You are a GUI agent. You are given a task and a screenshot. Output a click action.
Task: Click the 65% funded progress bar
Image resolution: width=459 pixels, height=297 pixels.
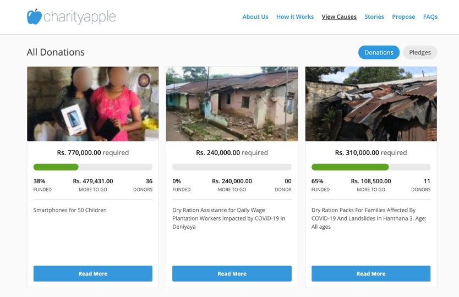pyautogui.click(x=371, y=167)
